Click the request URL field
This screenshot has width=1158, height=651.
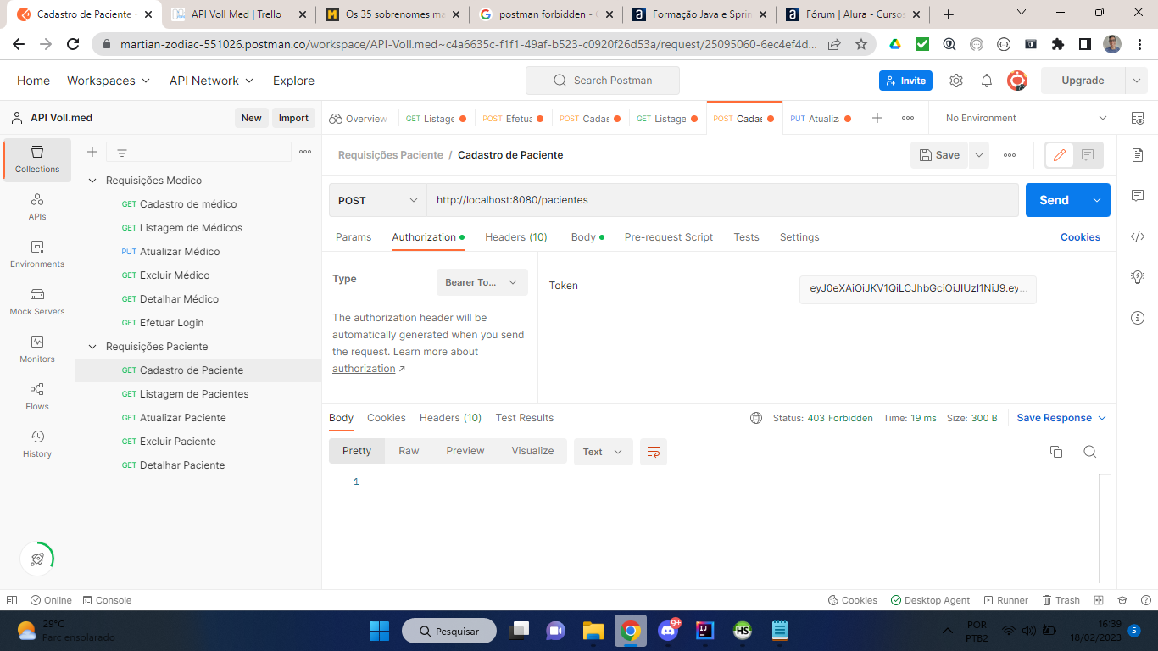(x=722, y=200)
